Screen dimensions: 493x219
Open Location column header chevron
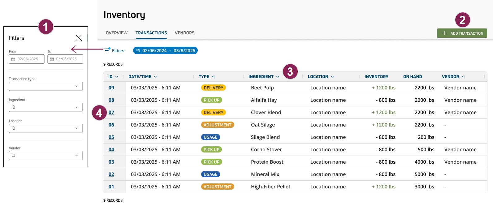[x=332, y=77]
